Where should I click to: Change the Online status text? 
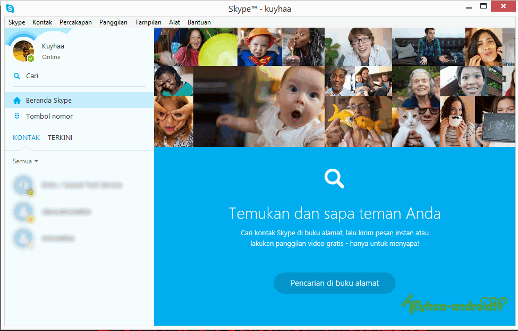(x=51, y=57)
